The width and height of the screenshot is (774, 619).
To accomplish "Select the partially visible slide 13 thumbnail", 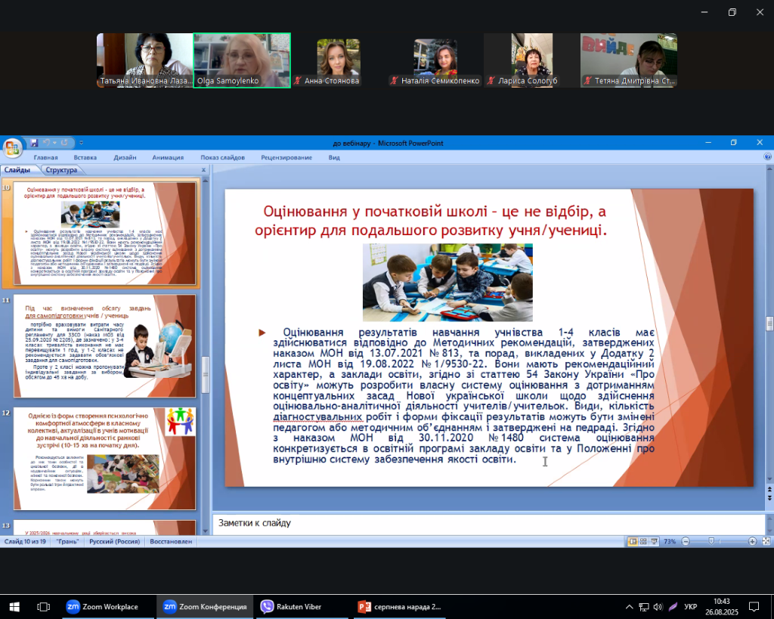I will [104, 528].
